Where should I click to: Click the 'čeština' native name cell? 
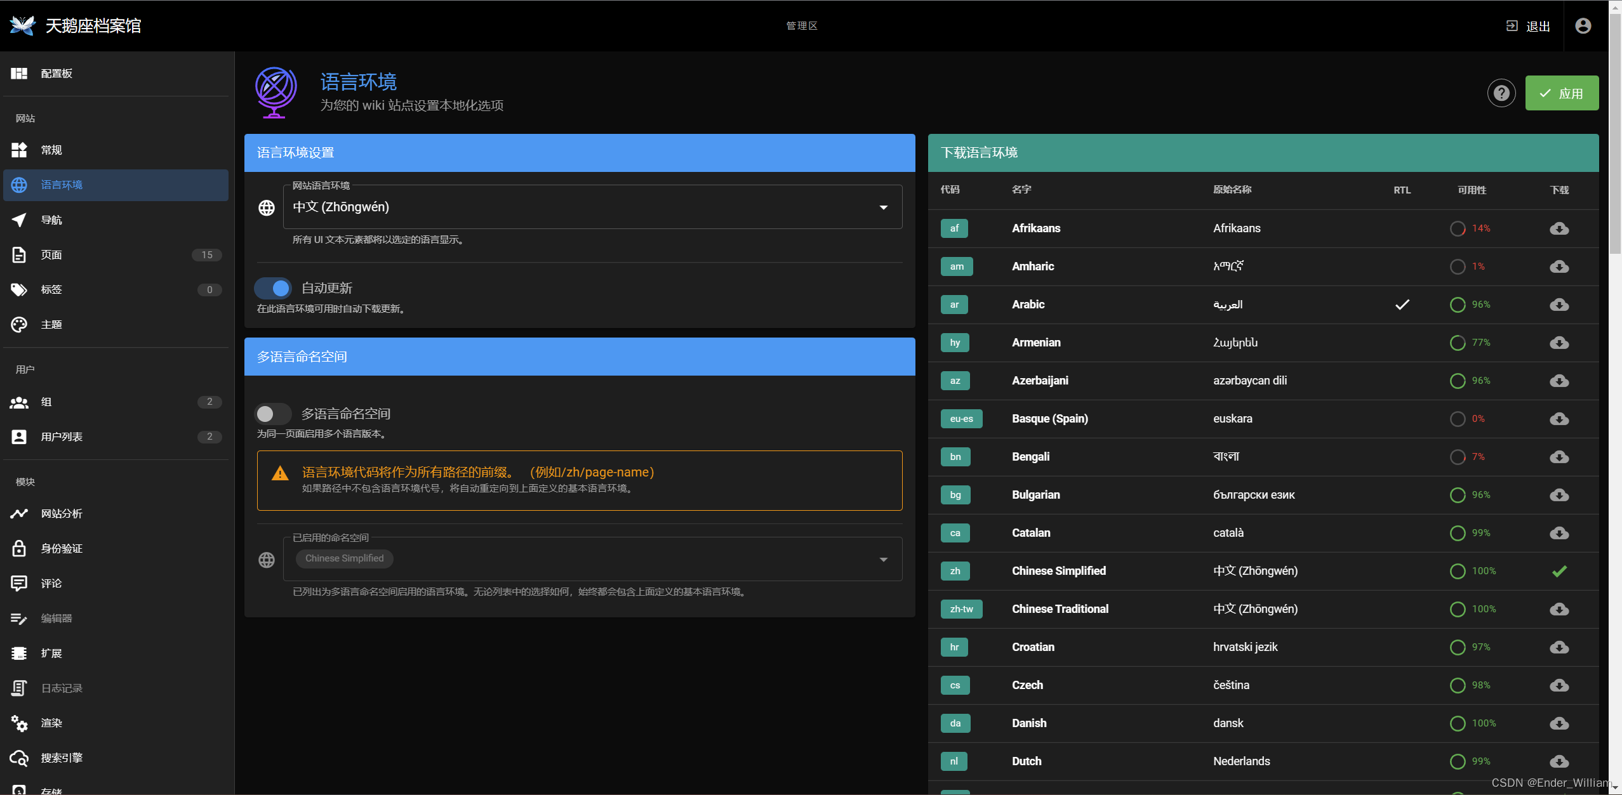pos(1231,685)
